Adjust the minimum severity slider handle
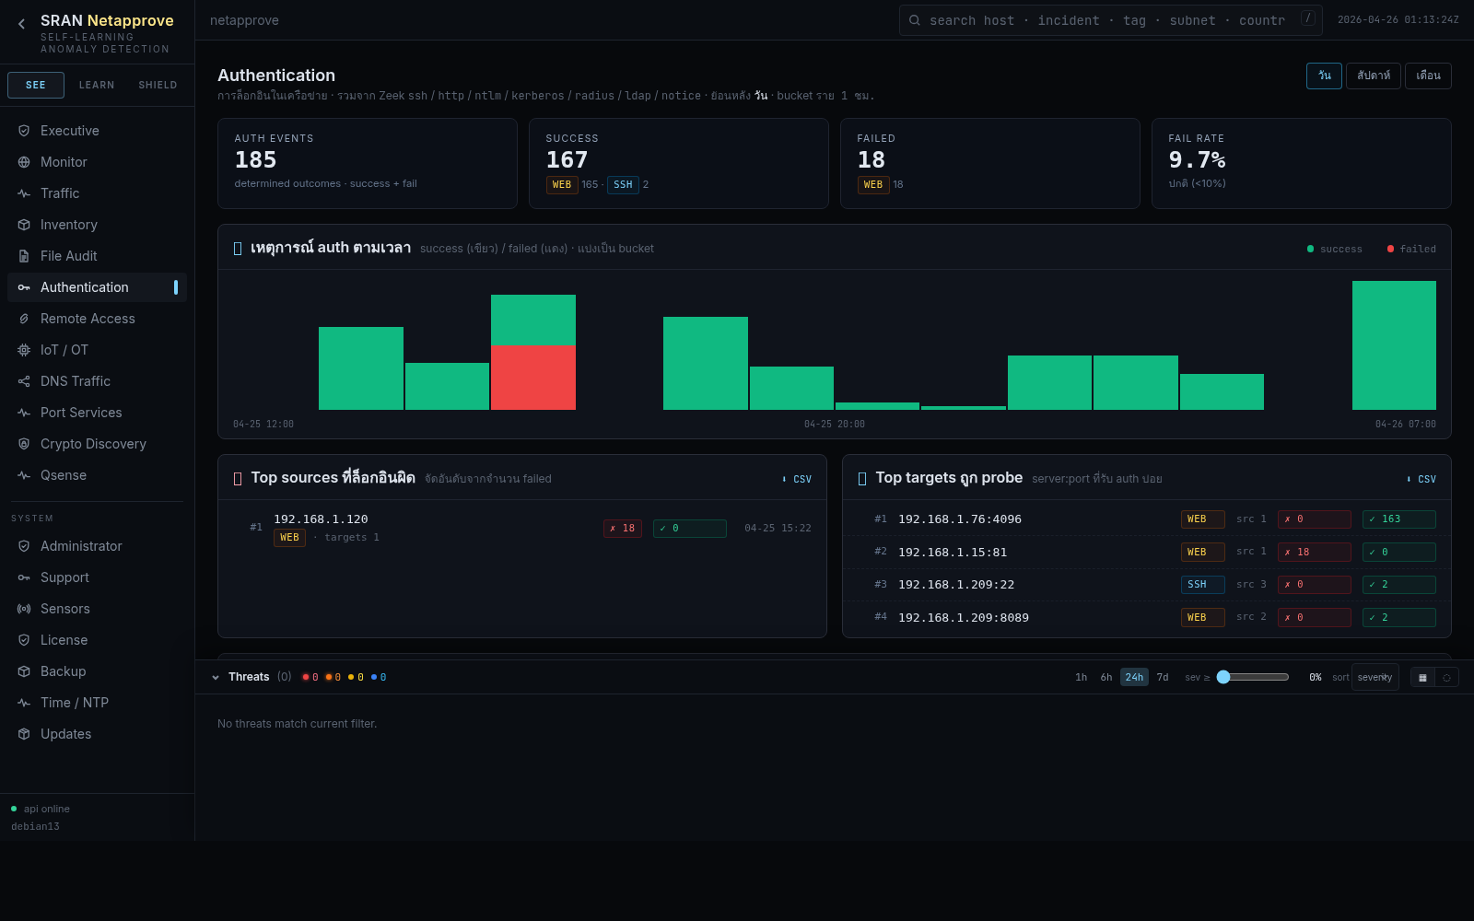This screenshot has width=1474, height=921. (x=1223, y=677)
